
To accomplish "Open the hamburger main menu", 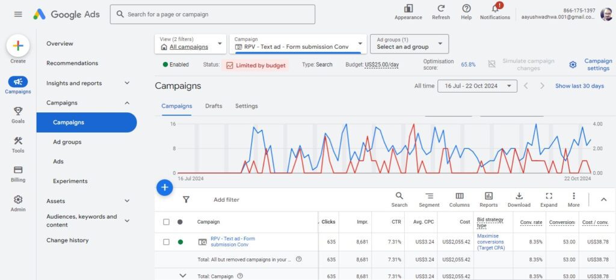I will (x=18, y=14).
